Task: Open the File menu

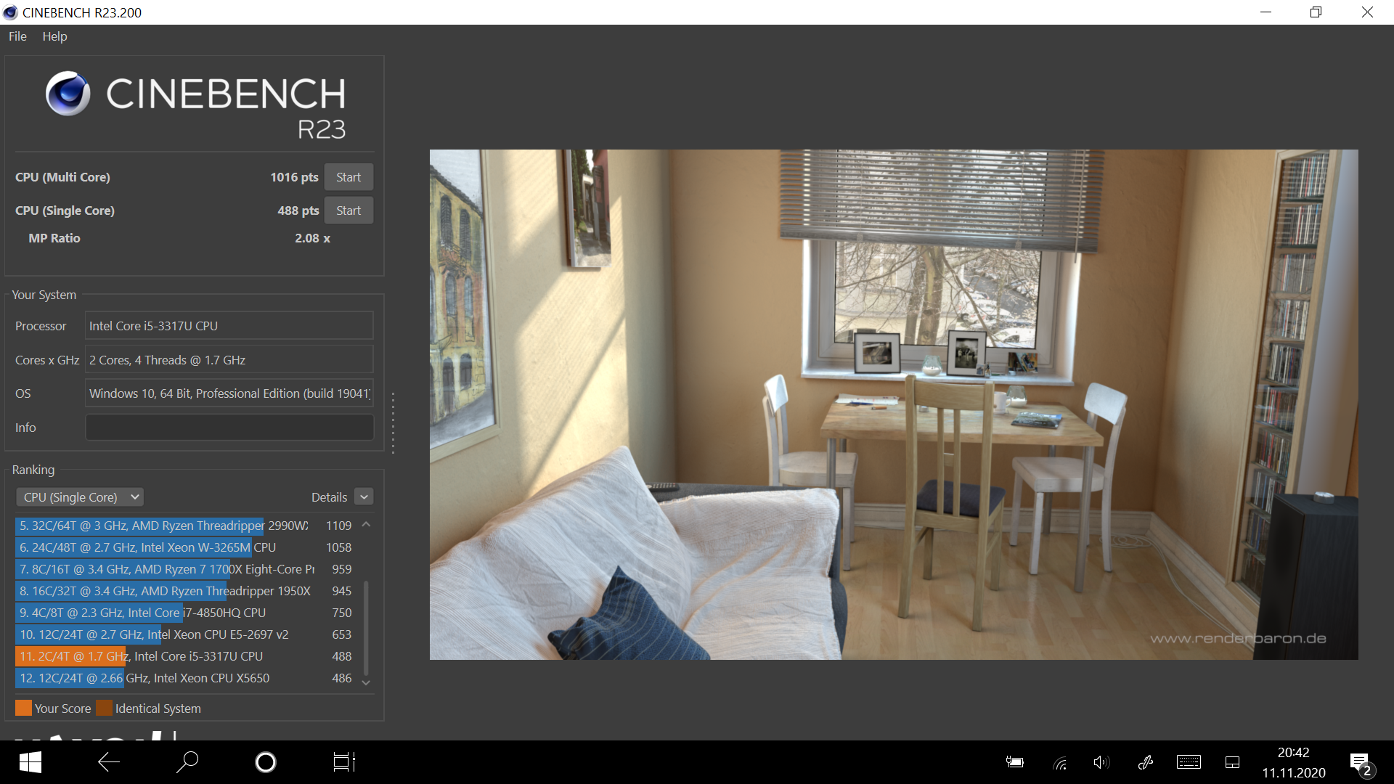Action: (17, 36)
